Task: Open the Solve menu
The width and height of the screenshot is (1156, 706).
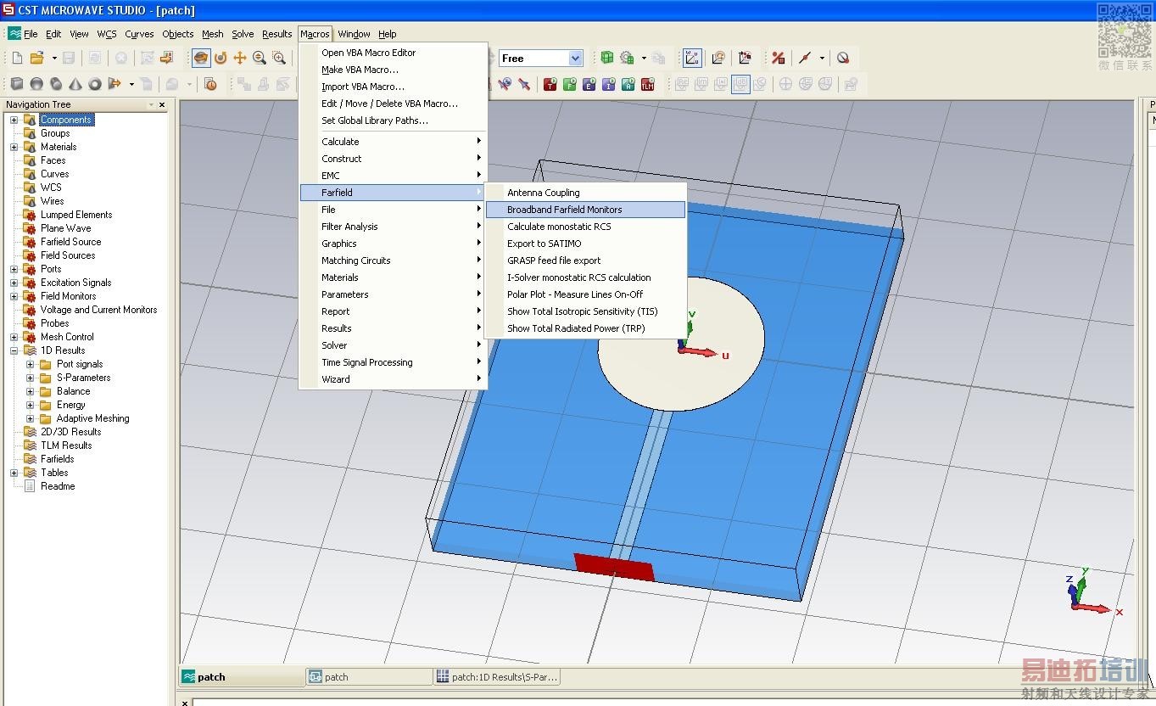Action: pyautogui.click(x=243, y=34)
